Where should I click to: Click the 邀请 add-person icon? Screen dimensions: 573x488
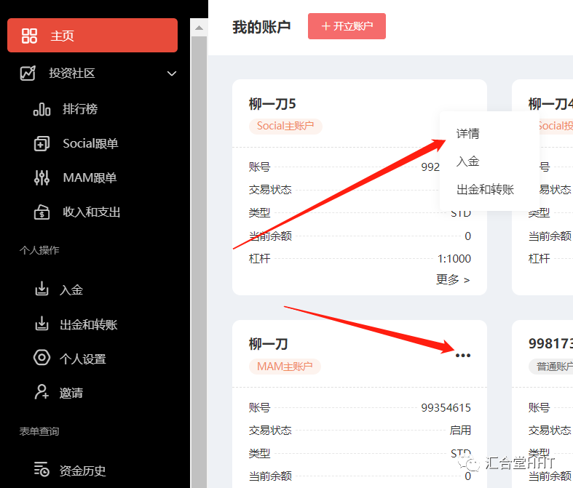click(42, 392)
